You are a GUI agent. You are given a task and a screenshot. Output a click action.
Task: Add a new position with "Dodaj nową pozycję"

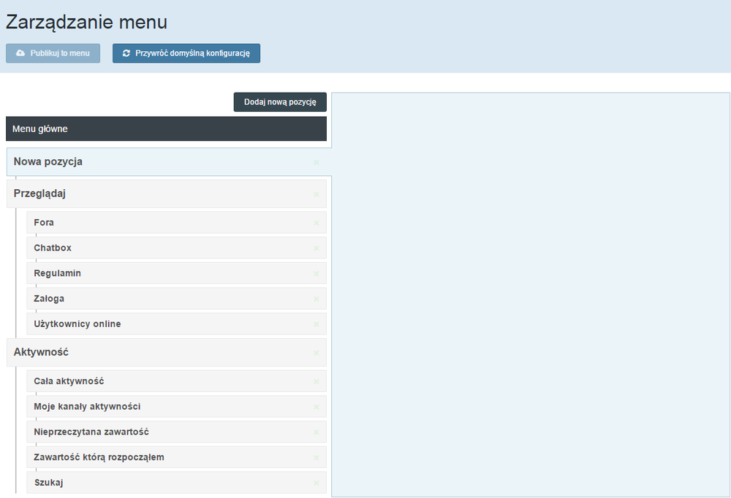pyautogui.click(x=280, y=101)
